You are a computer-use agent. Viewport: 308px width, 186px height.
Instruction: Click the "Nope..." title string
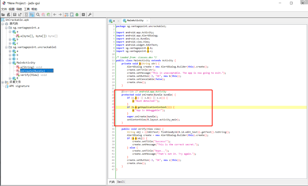click(159, 151)
